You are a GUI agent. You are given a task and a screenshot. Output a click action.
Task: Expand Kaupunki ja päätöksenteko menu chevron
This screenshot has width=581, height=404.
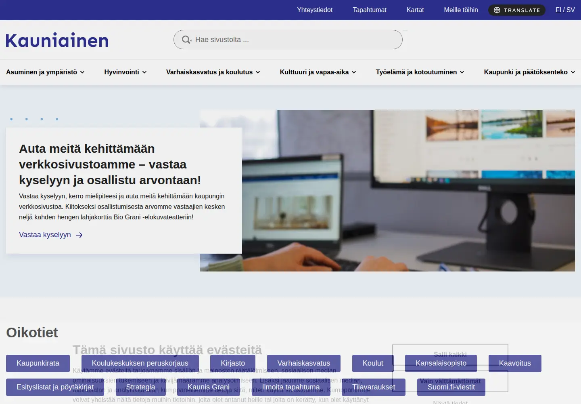click(x=573, y=72)
